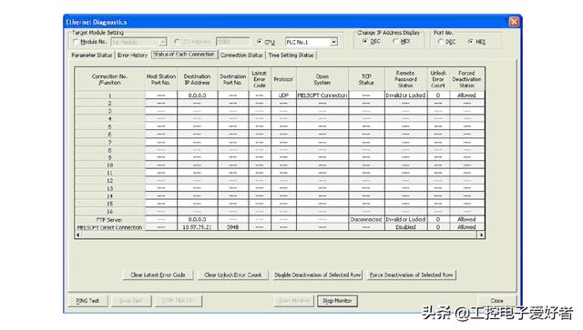Click the Close button
The height and width of the screenshot is (330, 583).
click(x=496, y=301)
